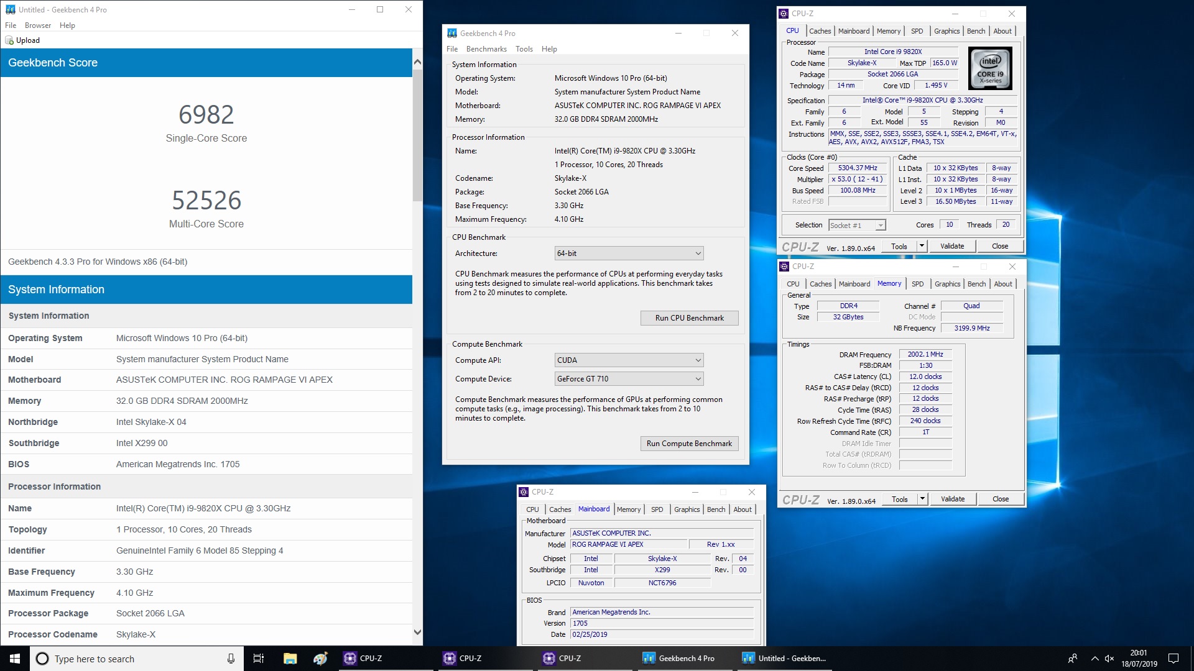Click Core Speed value 5304.37 MHz

pyautogui.click(x=858, y=168)
